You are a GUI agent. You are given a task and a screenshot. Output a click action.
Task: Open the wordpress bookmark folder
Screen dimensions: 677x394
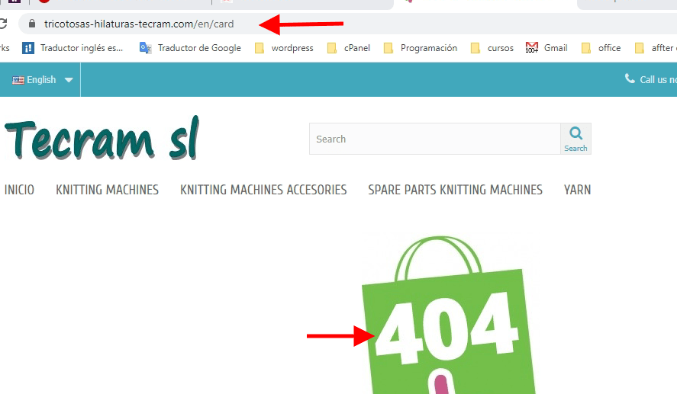284,48
